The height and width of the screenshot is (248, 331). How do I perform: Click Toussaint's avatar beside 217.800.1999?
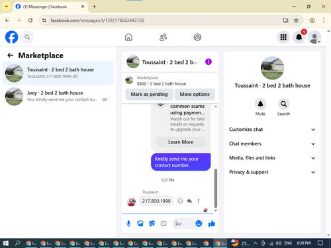tap(131, 202)
